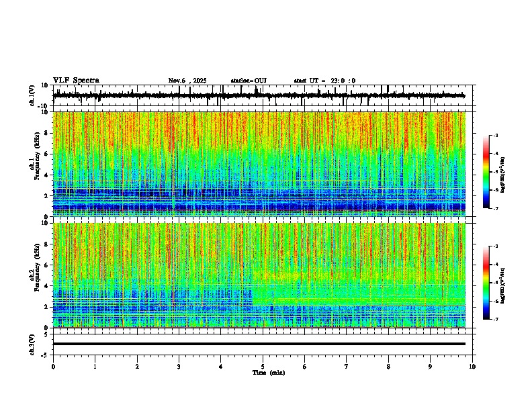Viewport: 532px width, 411px height.
Task: Click the log(PSD) label beside ch.1 color bar
Action: (x=502, y=175)
